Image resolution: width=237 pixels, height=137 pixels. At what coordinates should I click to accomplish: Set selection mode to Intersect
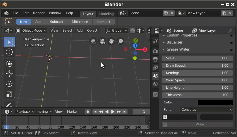click(104, 22)
